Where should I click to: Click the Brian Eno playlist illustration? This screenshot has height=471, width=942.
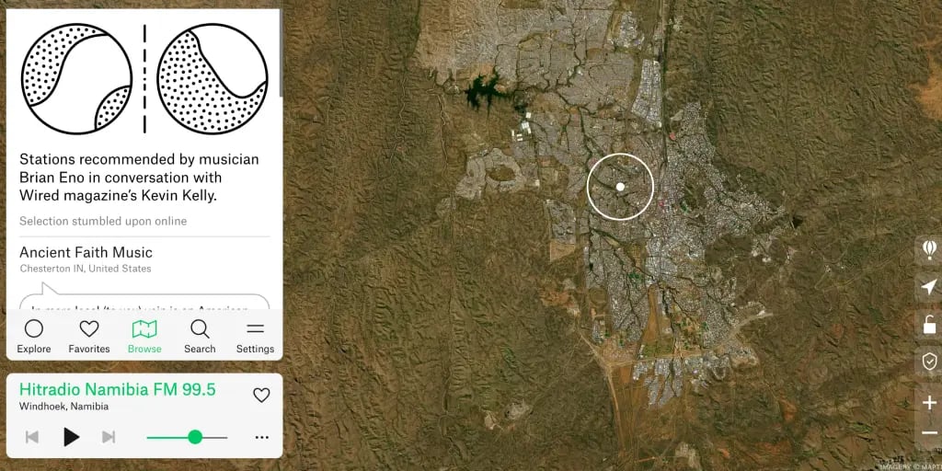click(x=144, y=79)
